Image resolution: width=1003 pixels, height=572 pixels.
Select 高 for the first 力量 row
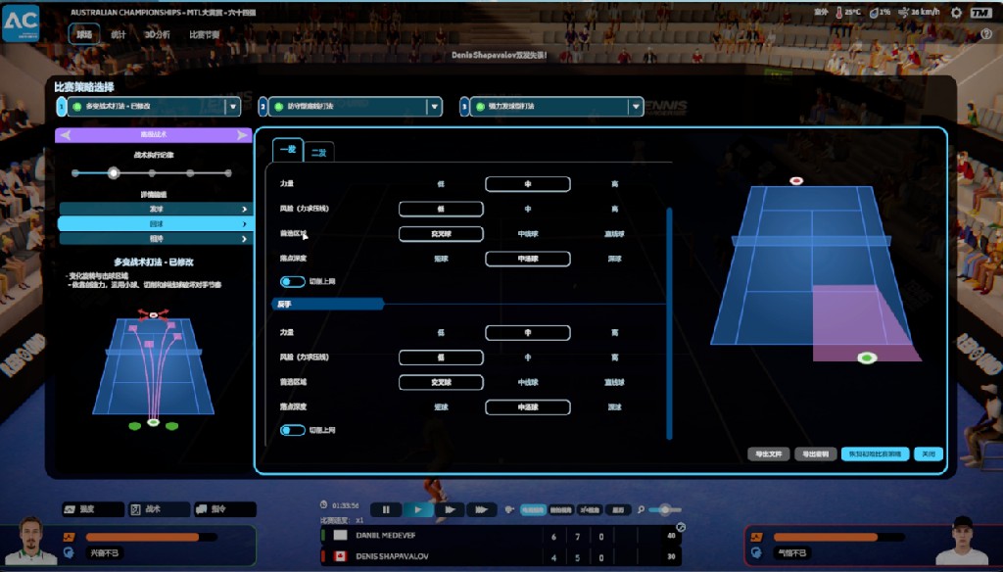tap(614, 184)
